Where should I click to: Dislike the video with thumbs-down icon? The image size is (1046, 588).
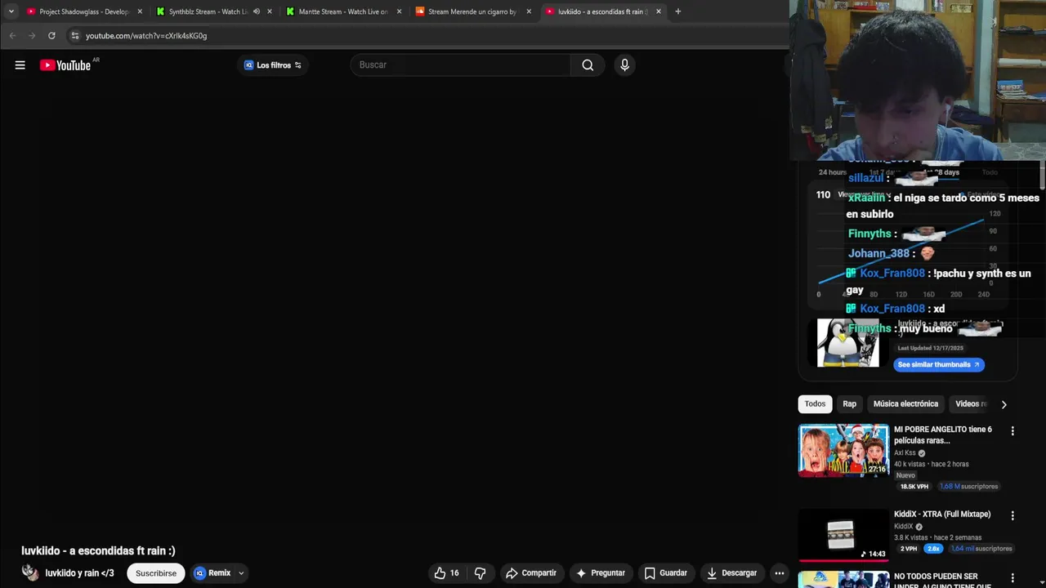click(481, 573)
